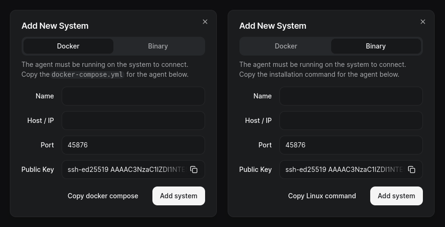Switch to Docker tab in Linux command dialog
The image size is (445, 227).
(x=286, y=46)
